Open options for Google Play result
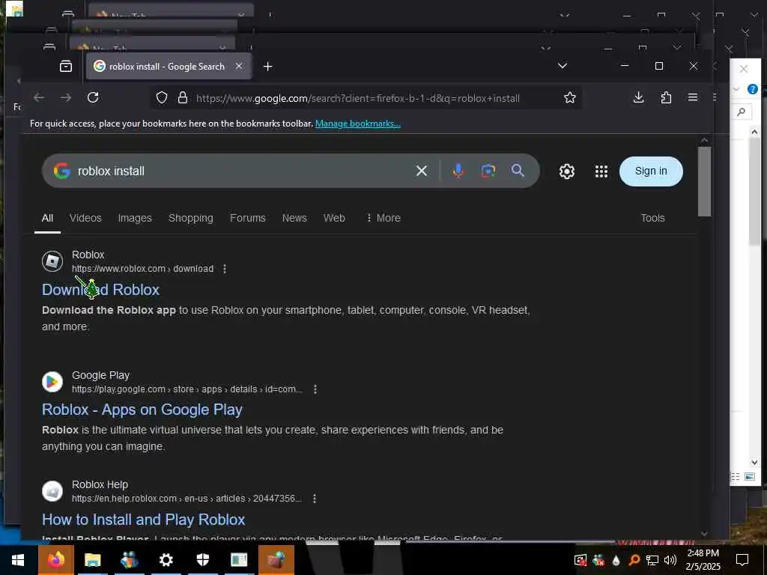This screenshot has width=767, height=575. [315, 389]
